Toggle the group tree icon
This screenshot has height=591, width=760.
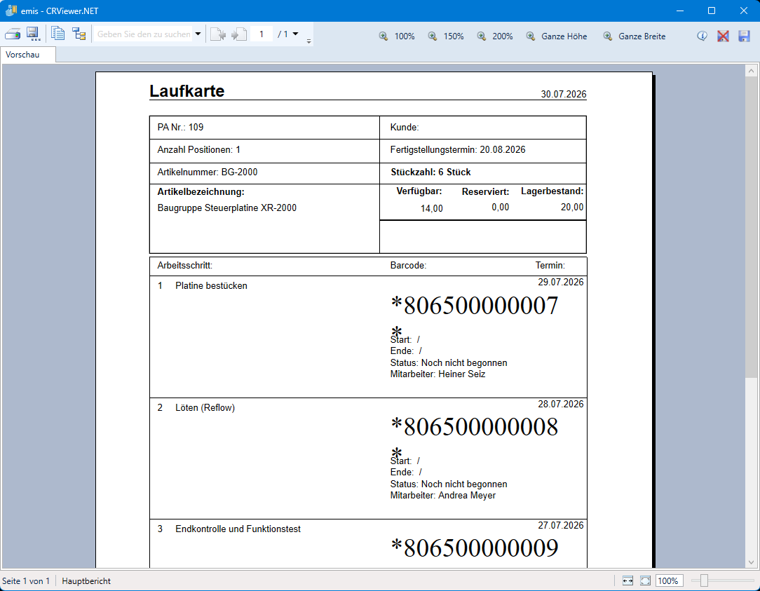[79, 34]
